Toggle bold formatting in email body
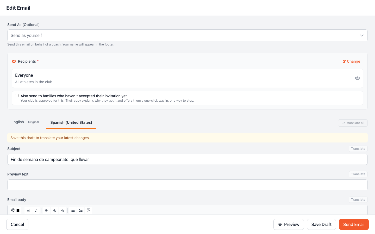The height and width of the screenshot is (234, 375). click(x=28, y=210)
